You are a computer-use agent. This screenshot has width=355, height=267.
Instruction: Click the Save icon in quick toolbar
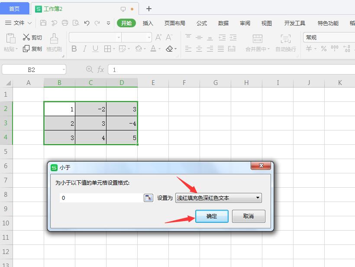coord(43,23)
